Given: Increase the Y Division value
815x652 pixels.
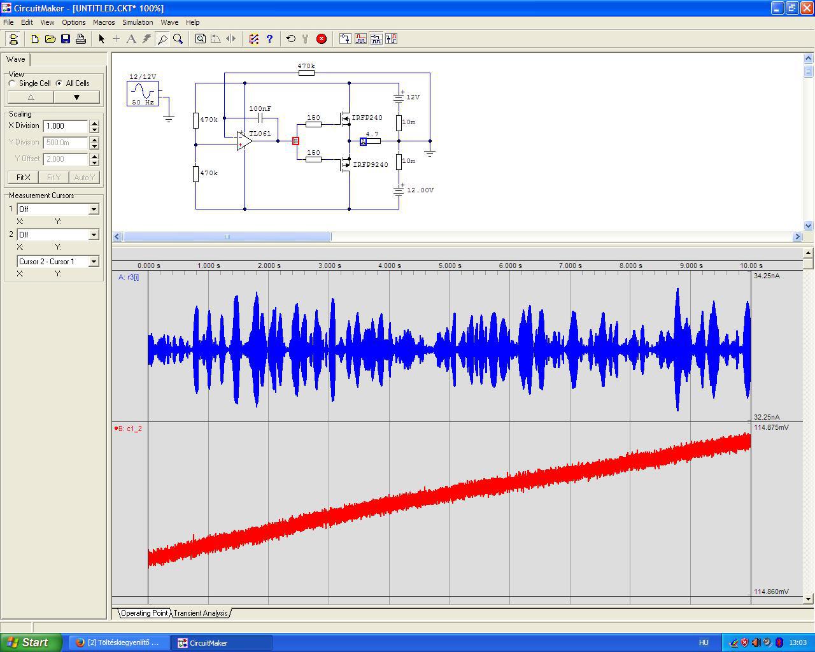Looking at the screenshot, I should coord(94,139).
